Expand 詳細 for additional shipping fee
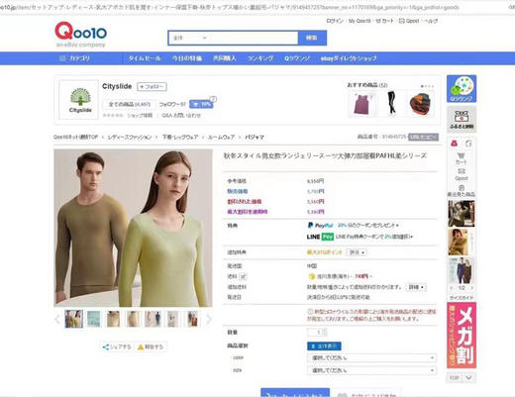The image size is (515, 397). [416, 287]
